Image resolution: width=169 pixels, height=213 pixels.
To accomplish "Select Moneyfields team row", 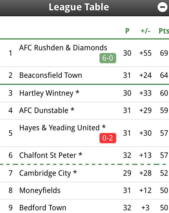I will pyautogui.click(x=40, y=191).
